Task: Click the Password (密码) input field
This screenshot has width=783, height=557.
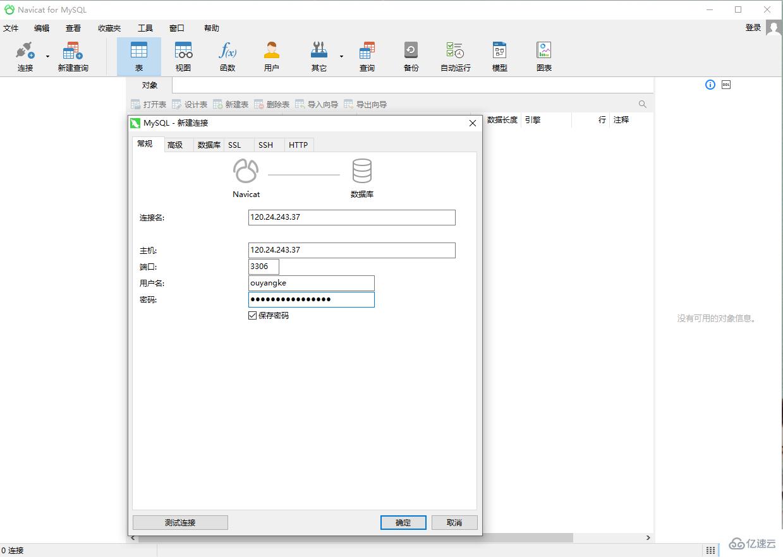Action: 312,299
